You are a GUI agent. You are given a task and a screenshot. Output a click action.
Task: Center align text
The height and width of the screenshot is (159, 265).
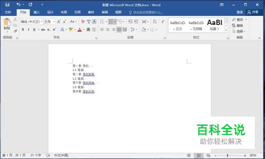(x=108, y=30)
